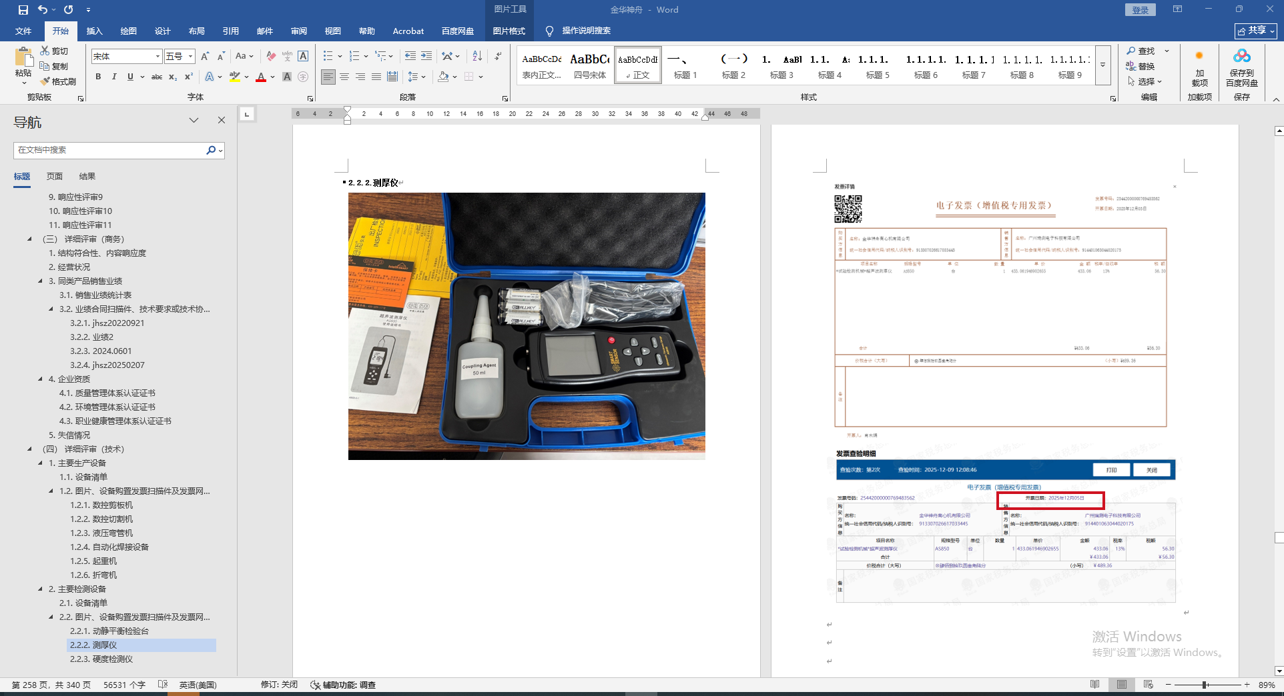The width and height of the screenshot is (1284, 696).
Task: Apply the red font color
Action: (x=261, y=77)
